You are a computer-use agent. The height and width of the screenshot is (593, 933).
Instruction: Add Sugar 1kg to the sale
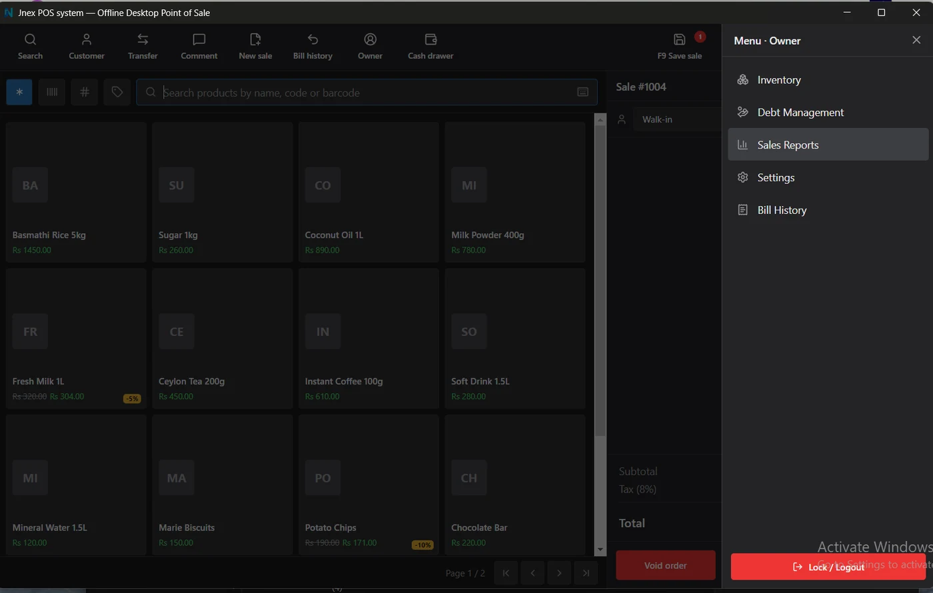[223, 192]
